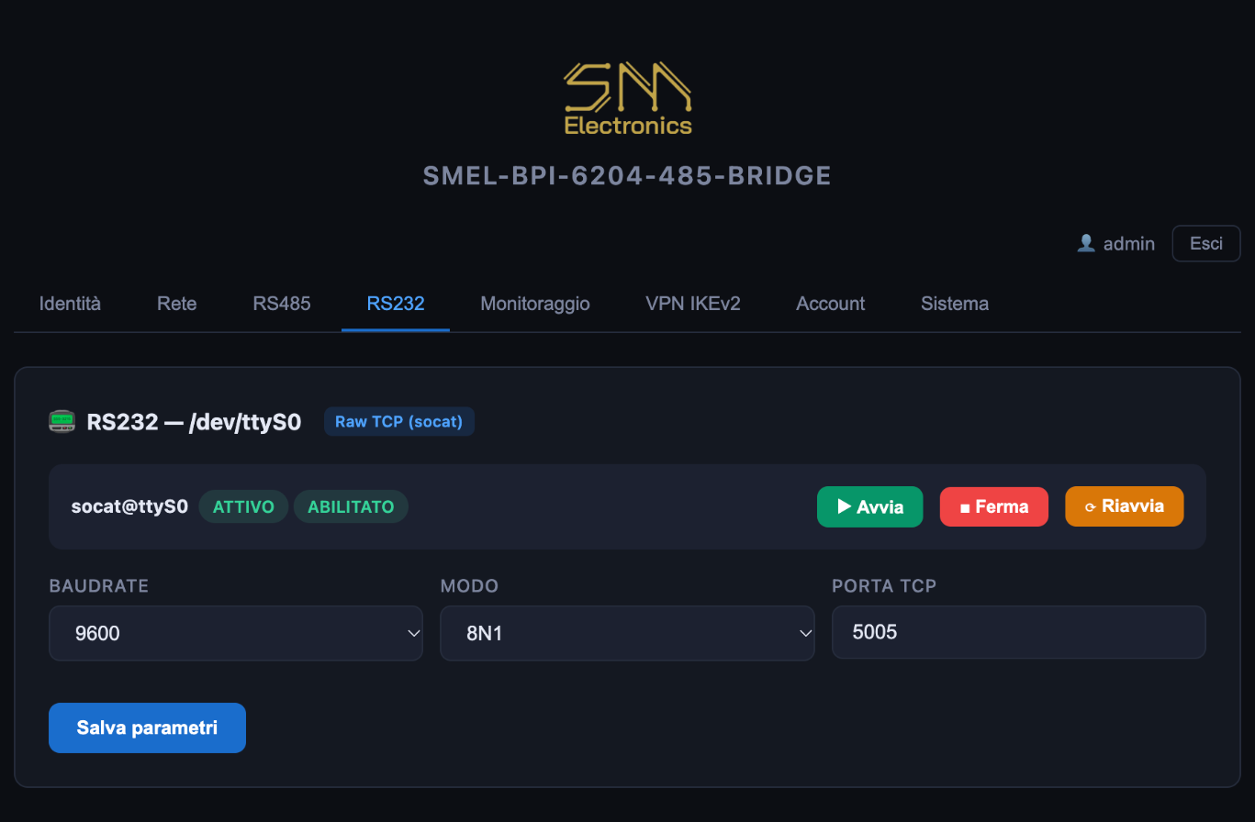Switch to the Rete tab

[x=177, y=304]
